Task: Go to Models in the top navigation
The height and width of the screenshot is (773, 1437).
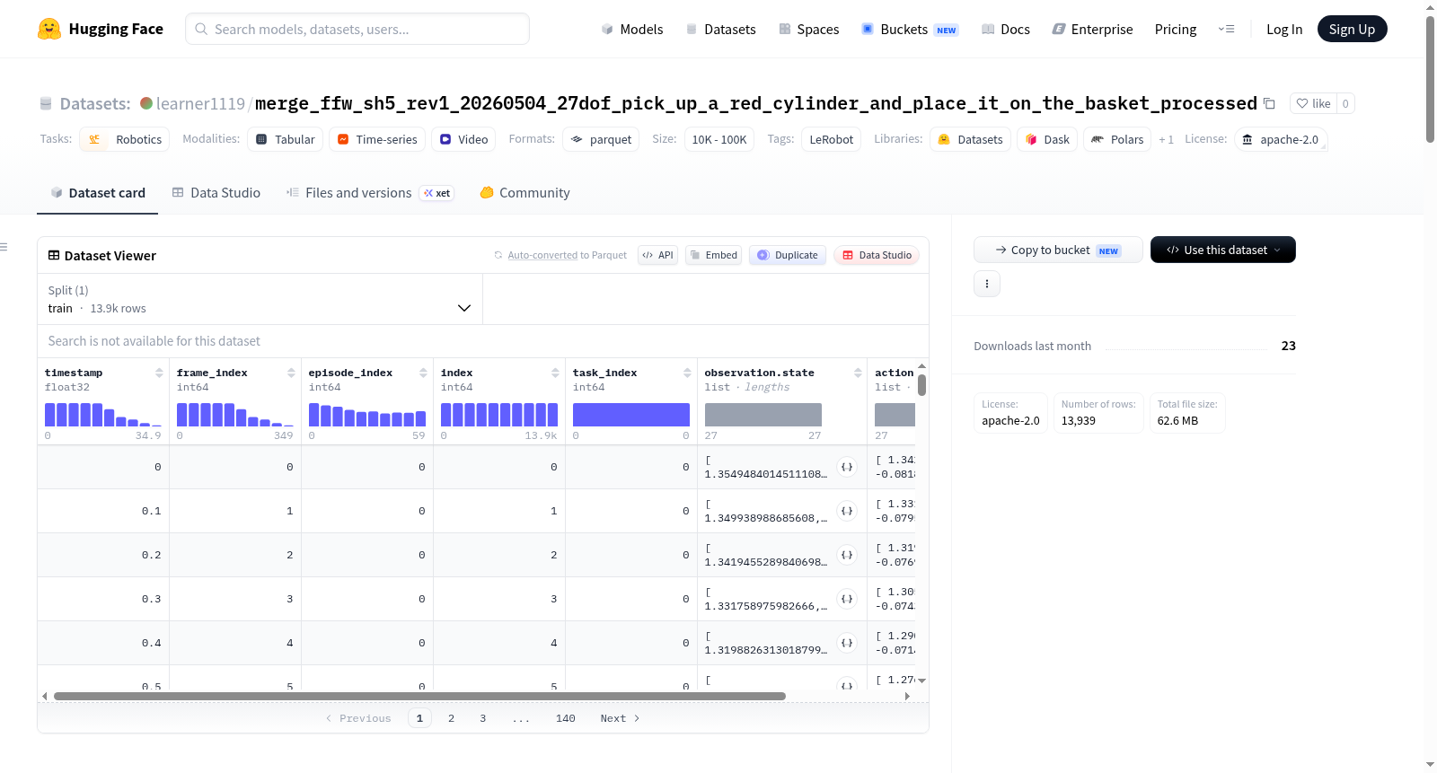Action: coord(632,29)
